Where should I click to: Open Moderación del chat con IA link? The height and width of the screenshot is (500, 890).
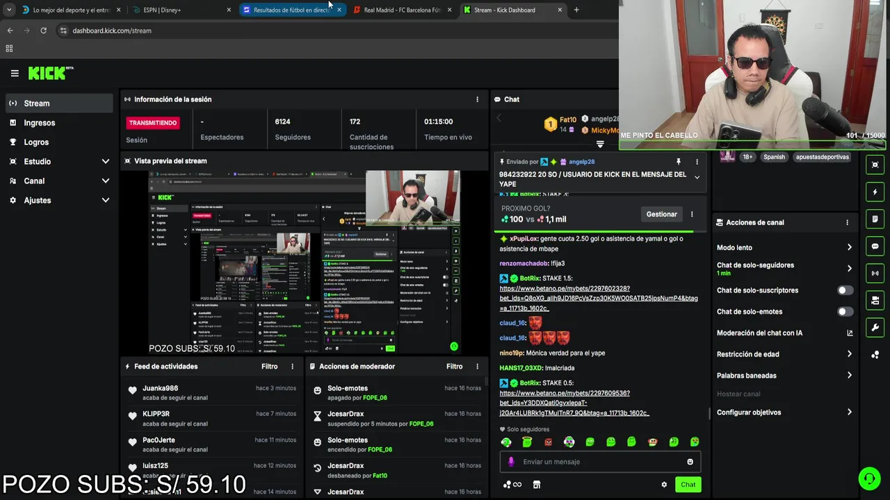[784, 333]
